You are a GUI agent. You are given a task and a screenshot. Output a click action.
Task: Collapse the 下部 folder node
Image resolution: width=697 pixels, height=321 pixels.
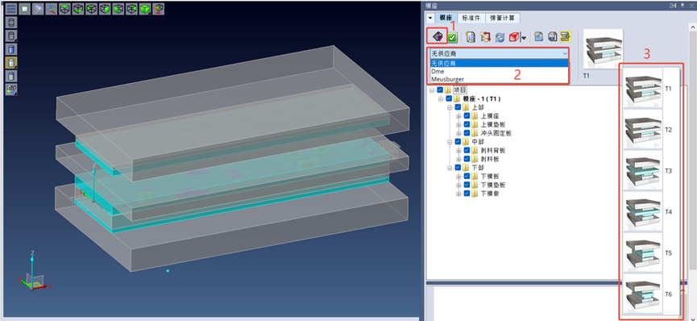point(450,168)
